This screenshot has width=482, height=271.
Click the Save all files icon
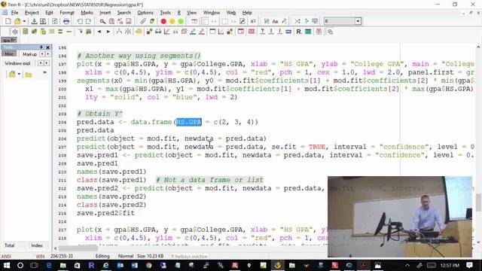tap(43, 21)
